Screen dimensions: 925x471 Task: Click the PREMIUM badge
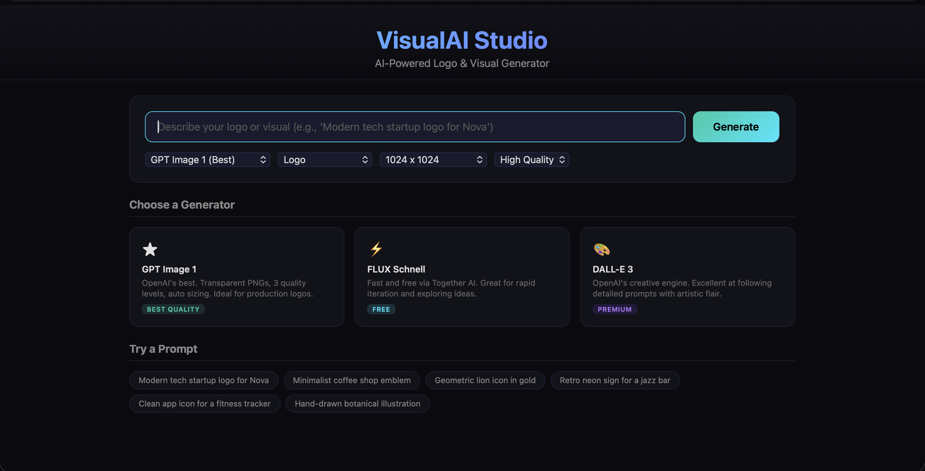[614, 309]
